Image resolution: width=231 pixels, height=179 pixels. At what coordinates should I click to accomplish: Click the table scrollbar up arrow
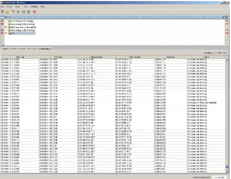[227, 60]
